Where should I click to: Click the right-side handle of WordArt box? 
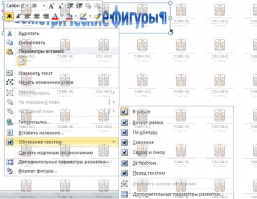[x=170, y=18]
